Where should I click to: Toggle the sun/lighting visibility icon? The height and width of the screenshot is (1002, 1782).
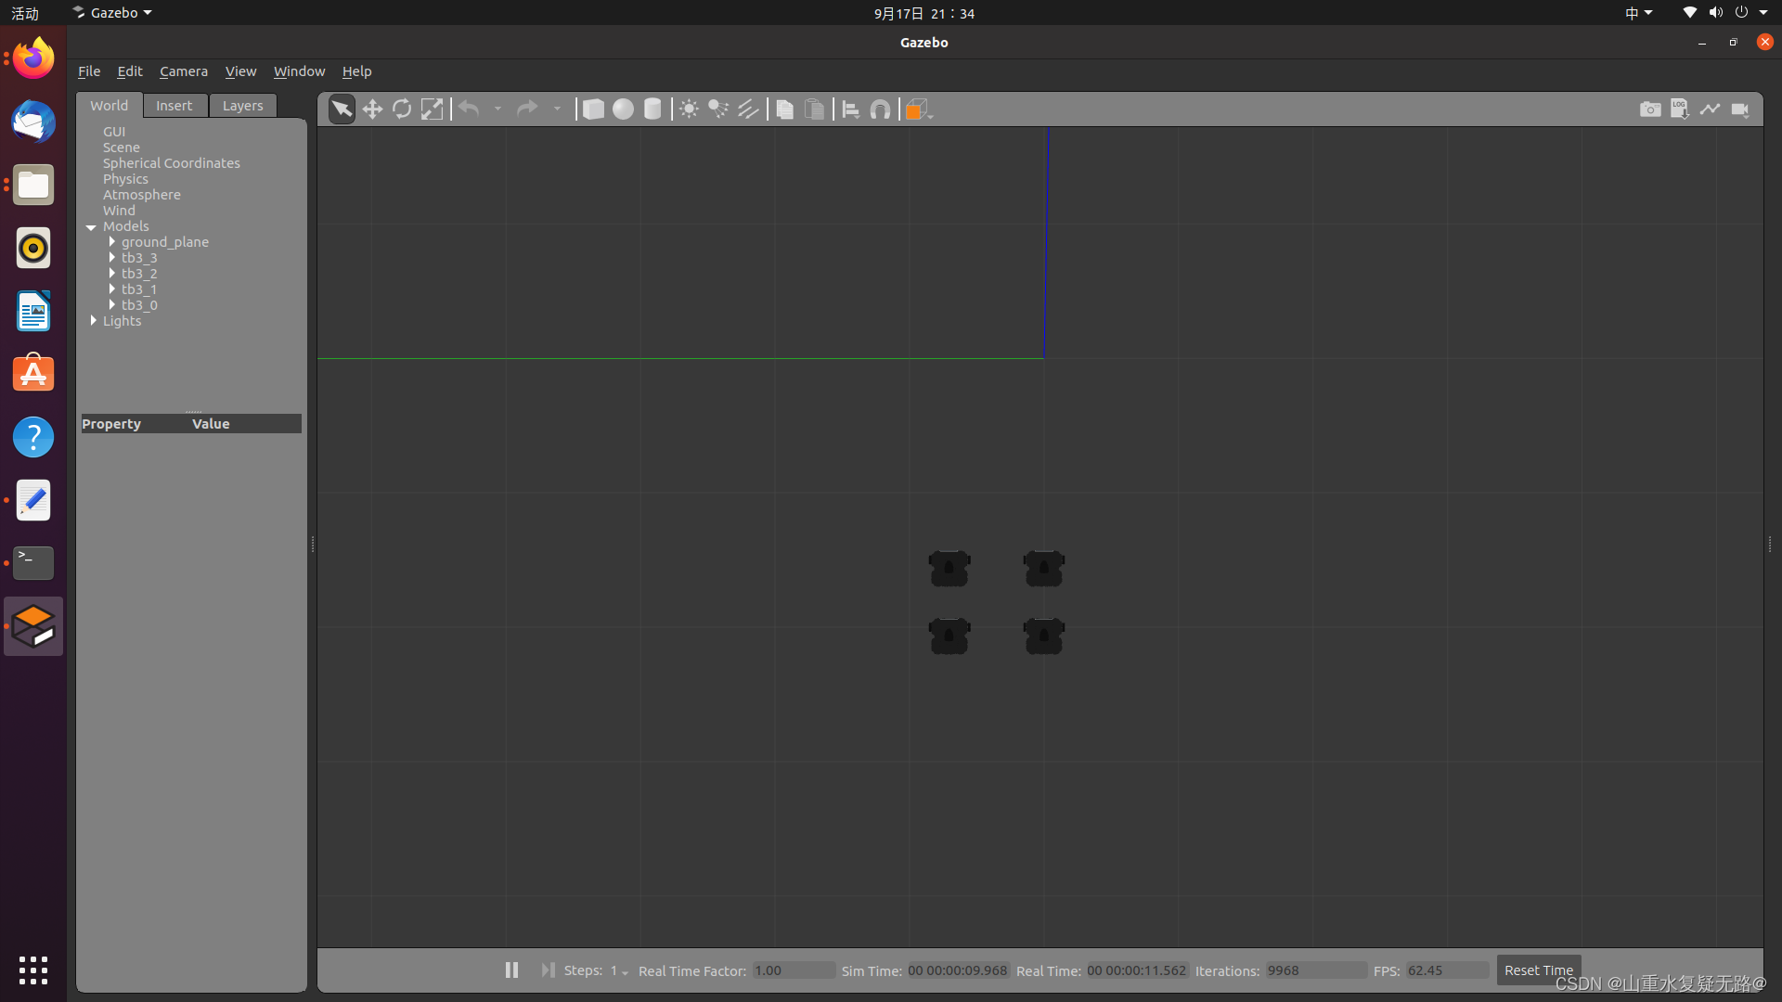tap(687, 109)
